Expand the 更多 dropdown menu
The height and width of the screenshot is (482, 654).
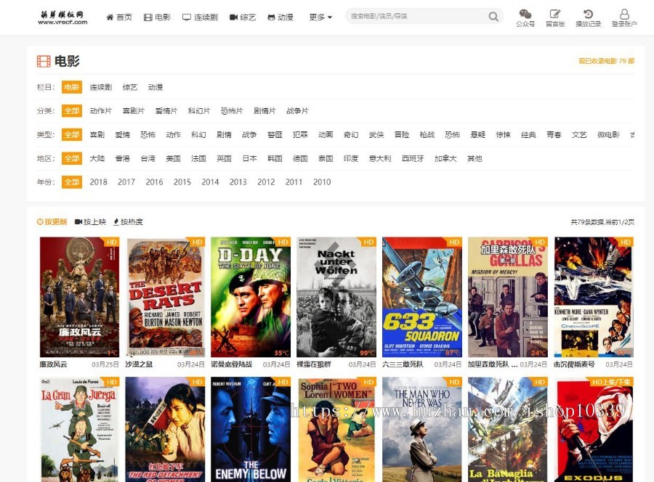click(x=320, y=17)
